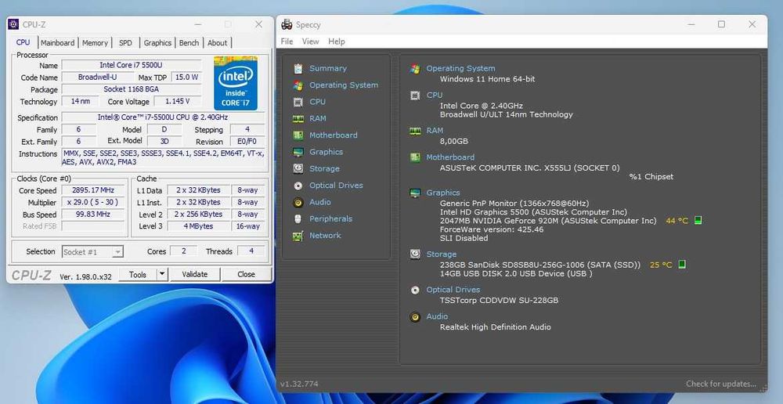Screen dimensions: 783x404
Task: Click the Intel Core i7 logo badge
Action: click(236, 83)
